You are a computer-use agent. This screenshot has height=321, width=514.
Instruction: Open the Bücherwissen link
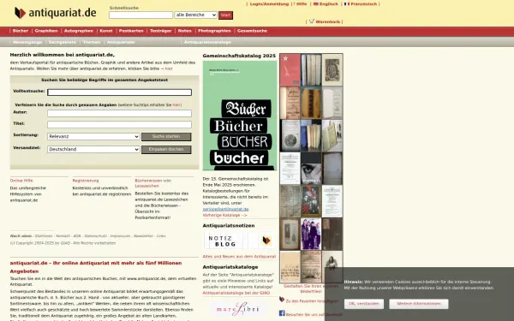click(x=148, y=181)
